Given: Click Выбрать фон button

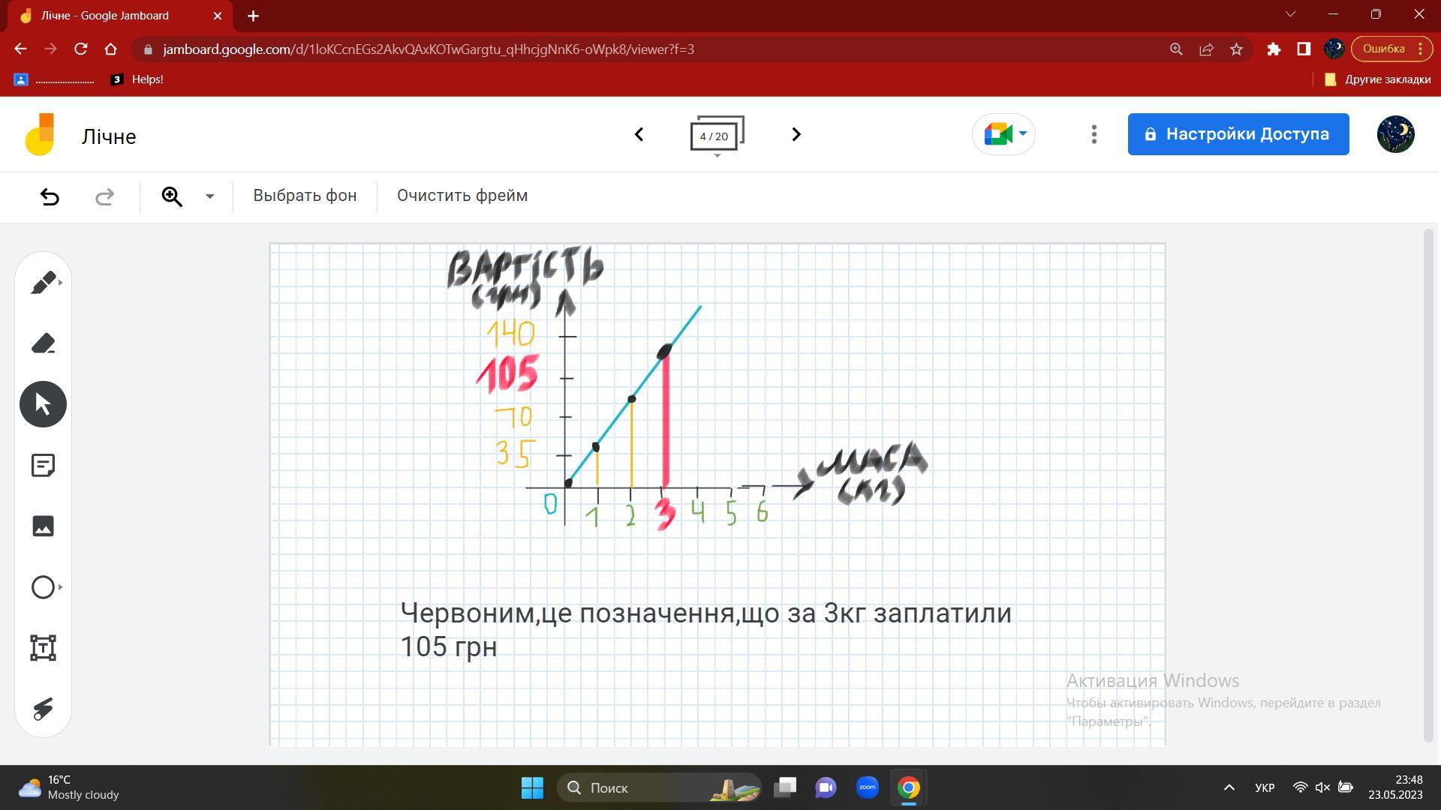Looking at the screenshot, I should tap(305, 196).
